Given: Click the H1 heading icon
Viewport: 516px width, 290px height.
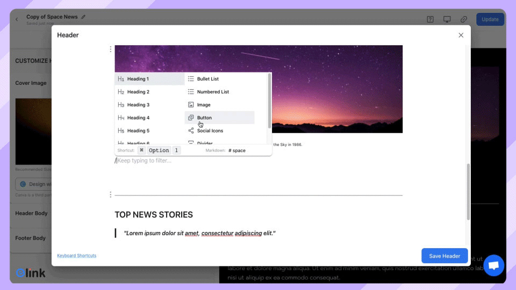Looking at the screenshot, I should (x=121, y=79).
